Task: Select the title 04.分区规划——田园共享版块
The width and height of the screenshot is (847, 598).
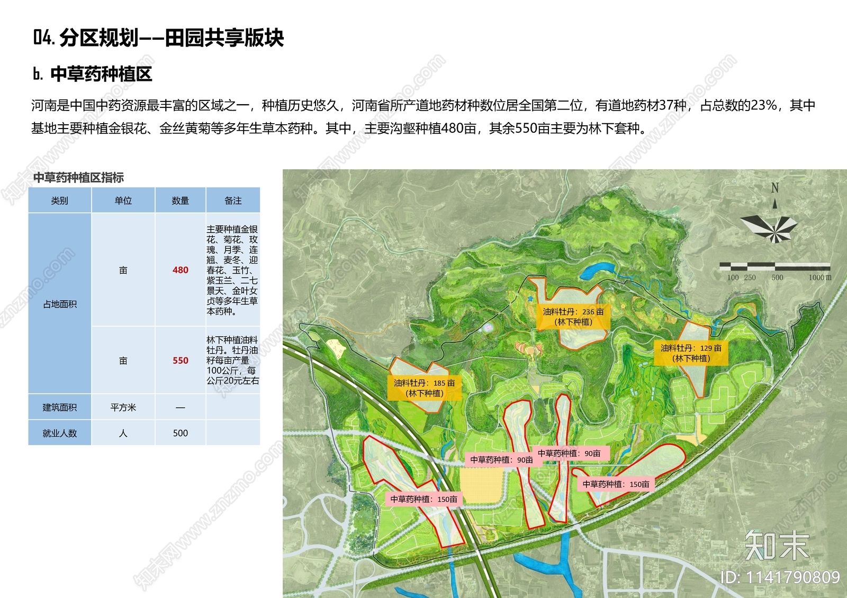Action: [158, 38]
